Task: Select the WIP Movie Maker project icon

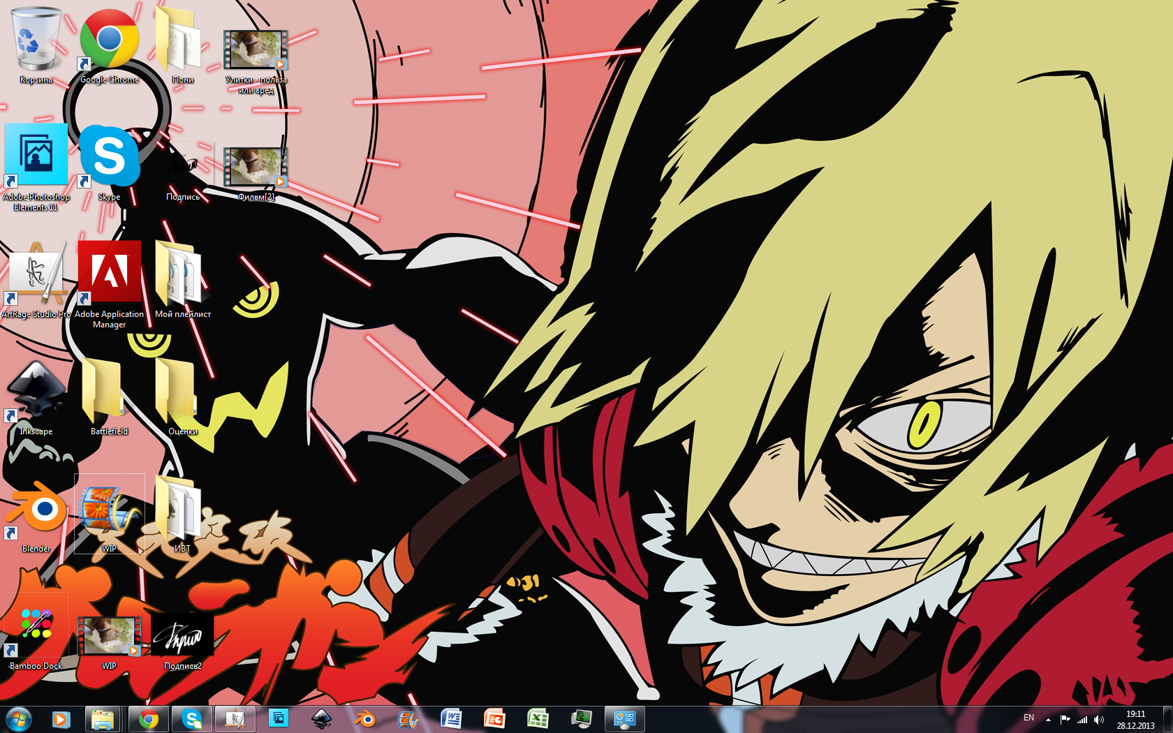Action: tap(110, 515)
